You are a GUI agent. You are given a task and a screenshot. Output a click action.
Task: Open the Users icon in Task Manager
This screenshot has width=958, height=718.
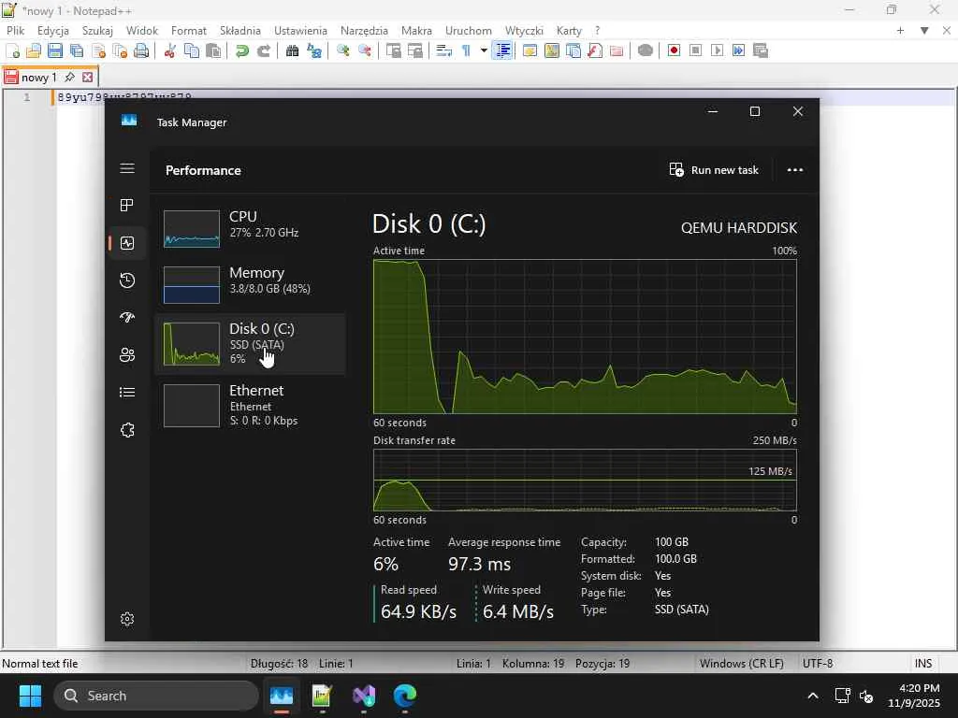(127, 354)
